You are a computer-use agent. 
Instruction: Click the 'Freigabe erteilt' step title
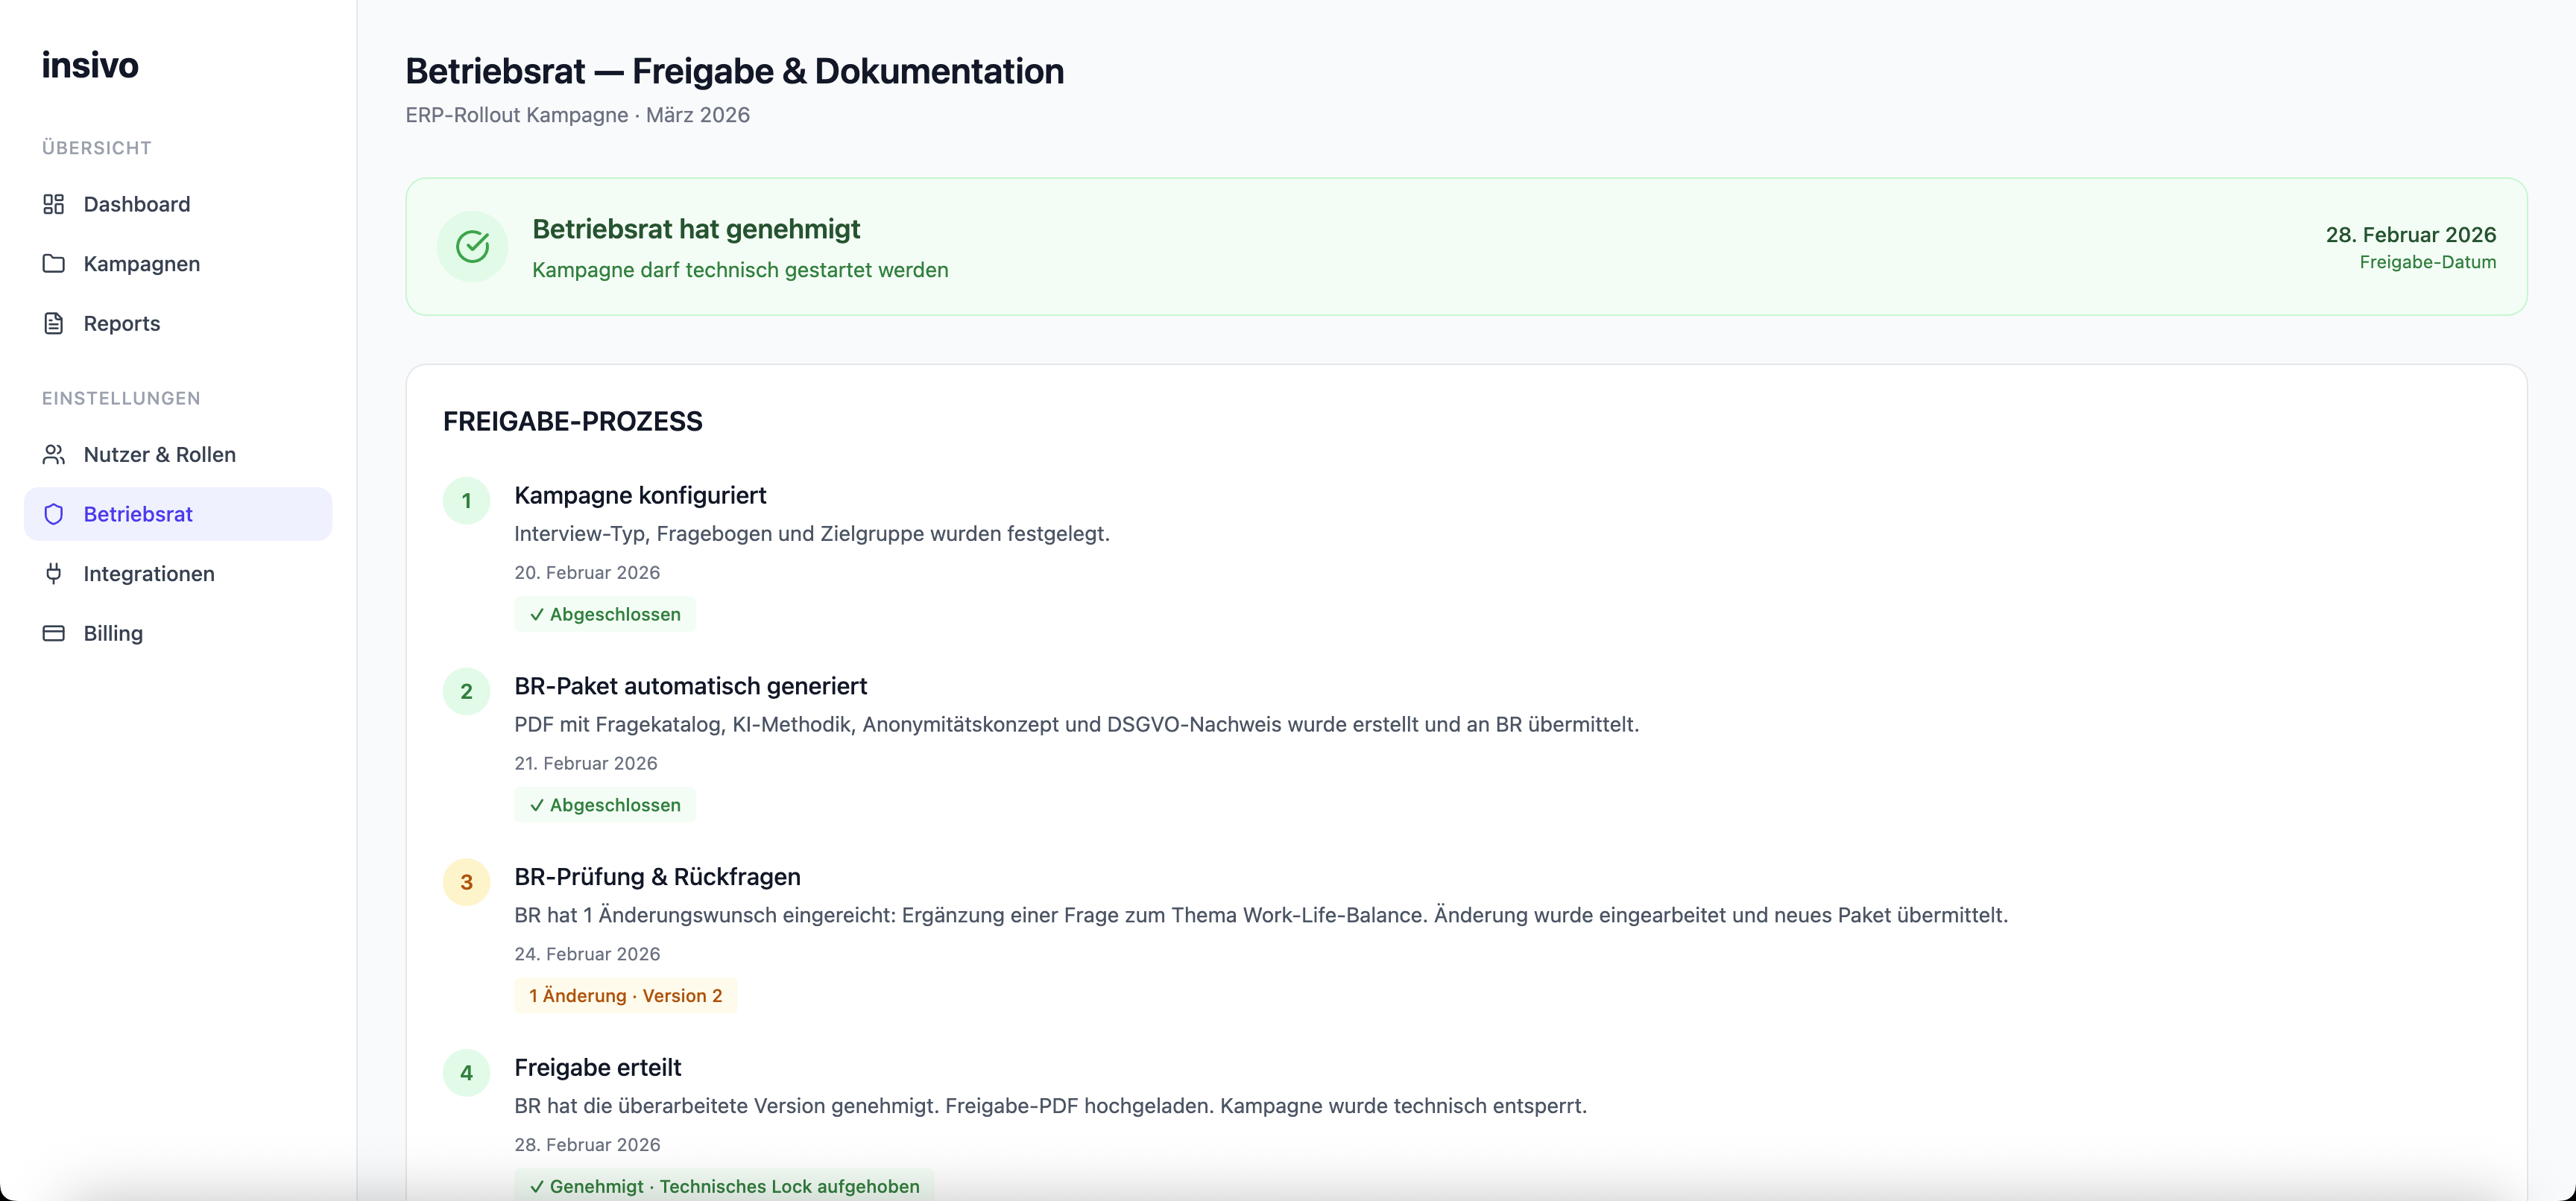click(x=597, y=1067)
